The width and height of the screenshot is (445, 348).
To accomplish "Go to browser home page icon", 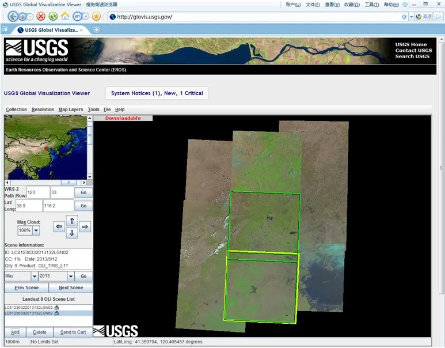I will (x=65, y=16).
